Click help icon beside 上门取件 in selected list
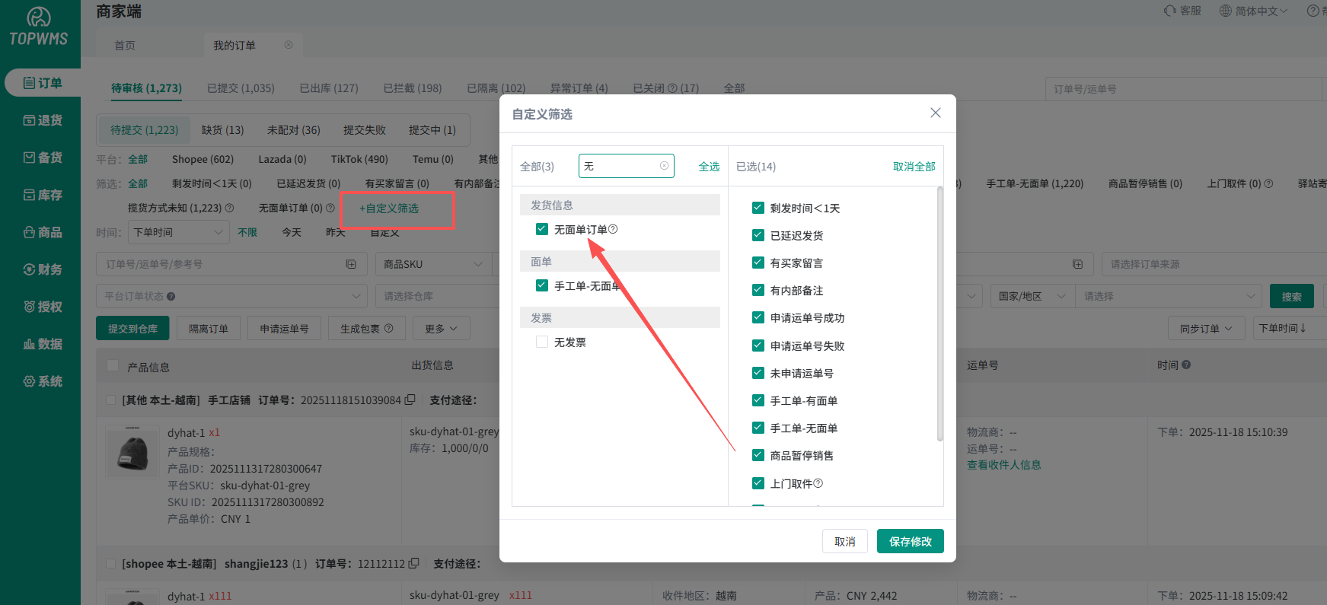 (818, 483)
